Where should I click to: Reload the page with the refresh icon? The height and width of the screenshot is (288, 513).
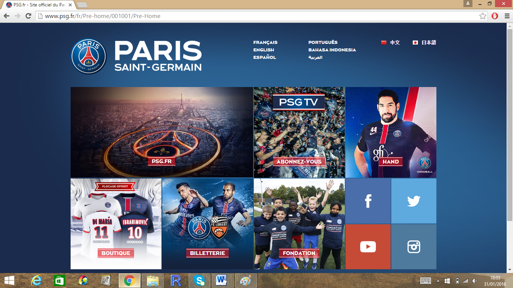[x=28, y=16]
